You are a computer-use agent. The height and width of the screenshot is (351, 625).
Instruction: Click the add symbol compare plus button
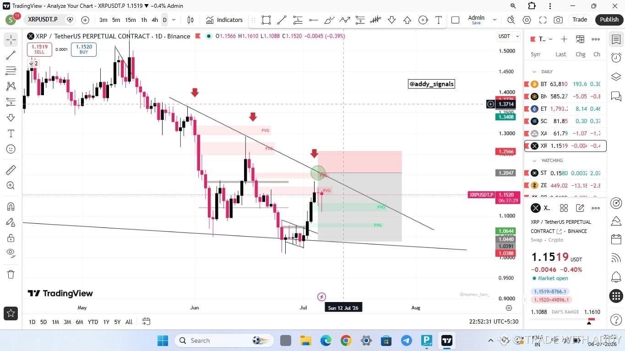point(85,20)
